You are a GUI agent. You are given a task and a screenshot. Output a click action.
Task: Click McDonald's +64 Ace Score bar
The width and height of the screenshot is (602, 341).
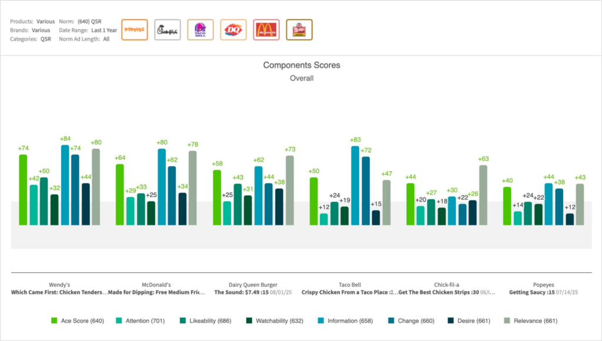pos(120,195)
